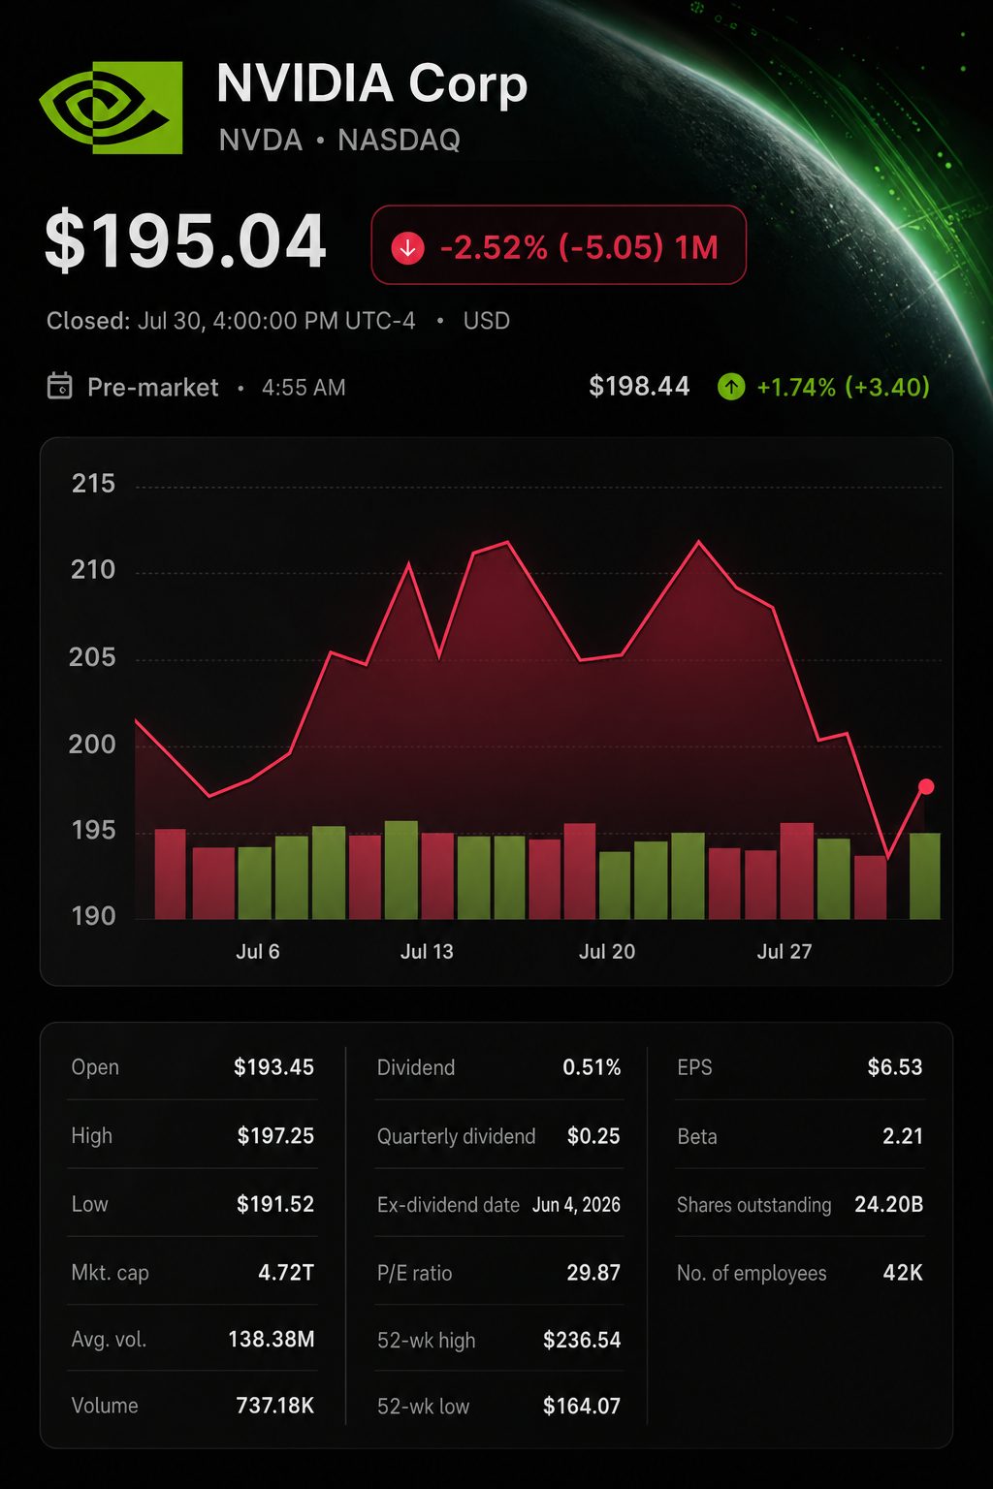Screen dimensions: 993x1489
Task: Click the Jul 27 axis label
Action: pyautogui.click(x=785, y=951)
